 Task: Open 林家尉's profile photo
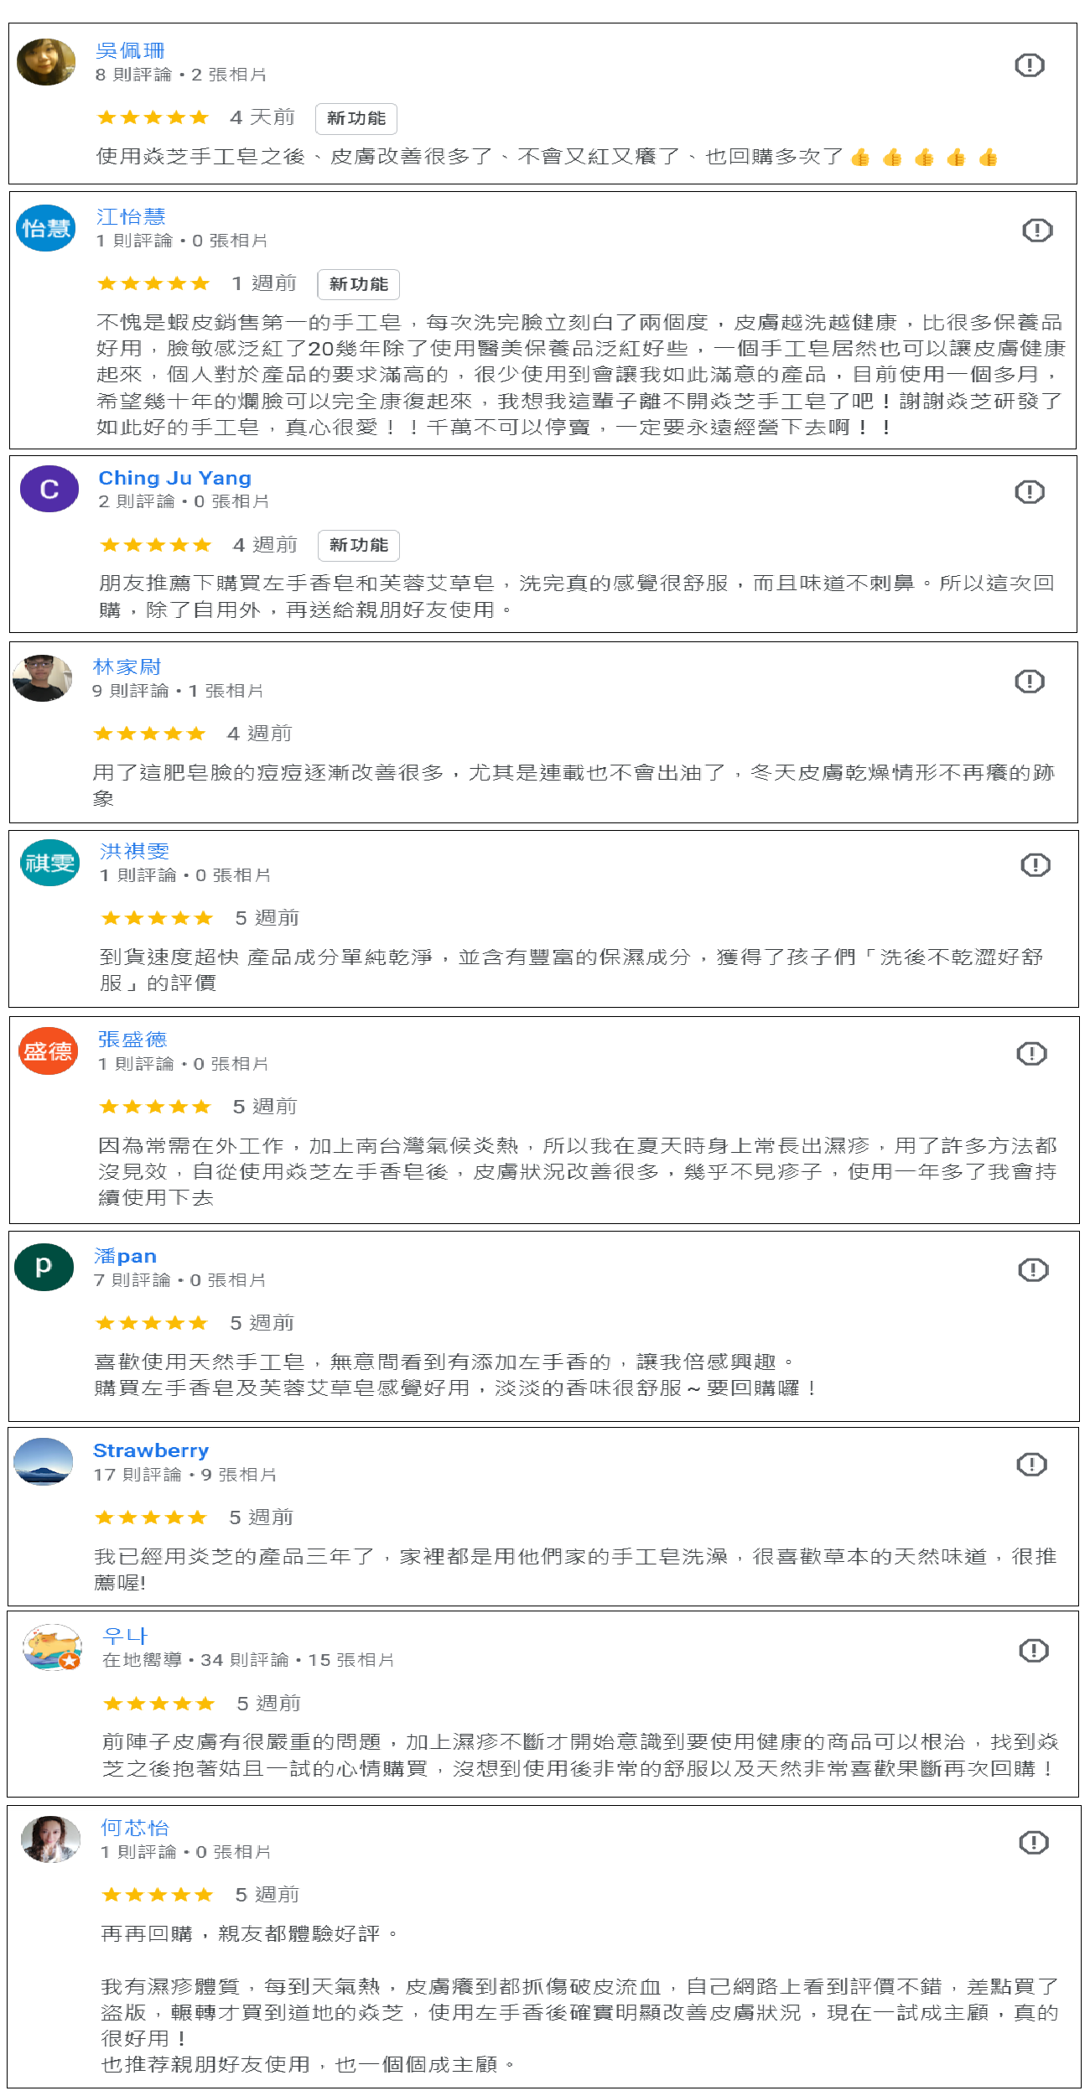pos(43,677)
